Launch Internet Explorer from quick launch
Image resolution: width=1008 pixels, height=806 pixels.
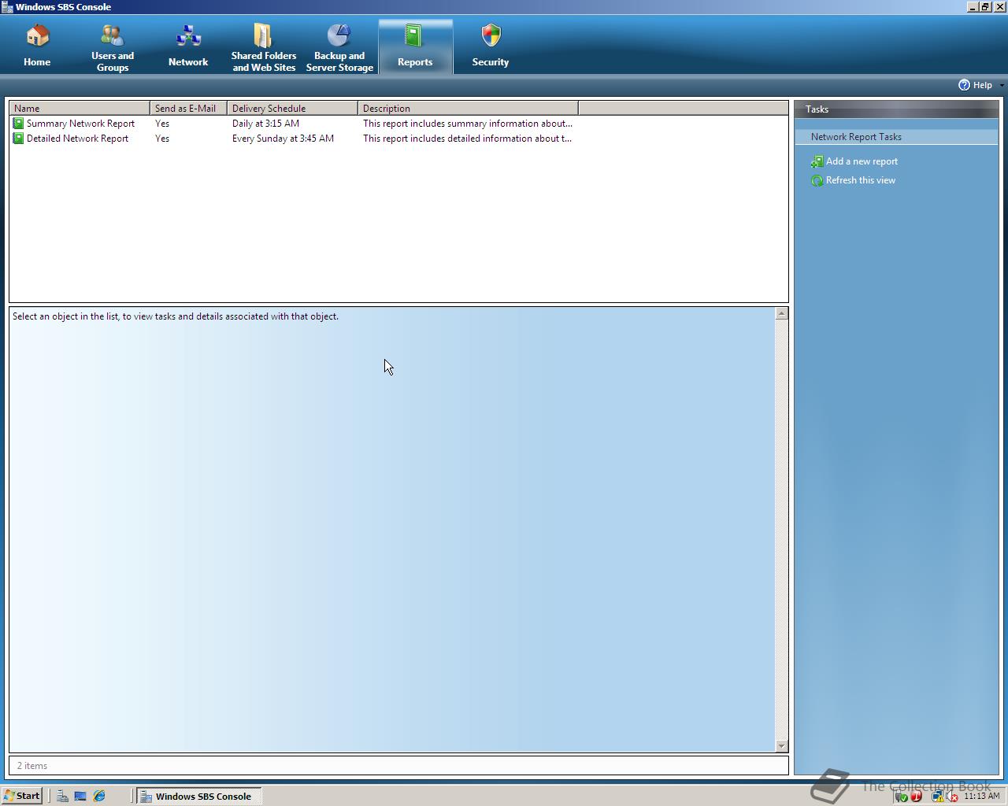(99, 796)
